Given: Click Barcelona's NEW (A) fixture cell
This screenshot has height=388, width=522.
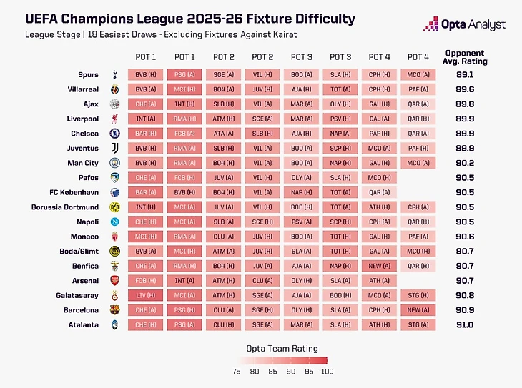Looking at the screenshot, I should coord(418,310).
